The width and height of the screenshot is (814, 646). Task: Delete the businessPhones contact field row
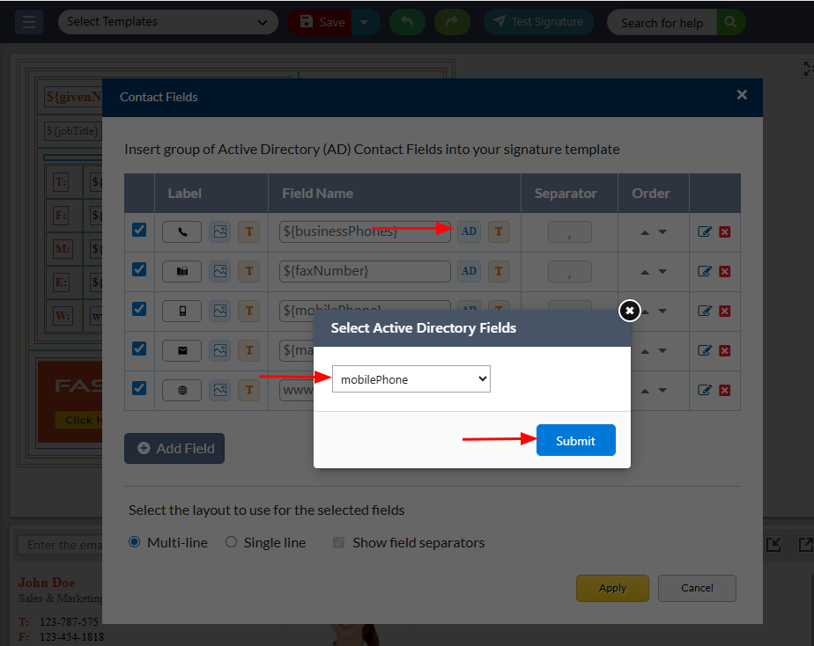pyautogui.click(x=724, y=232)
